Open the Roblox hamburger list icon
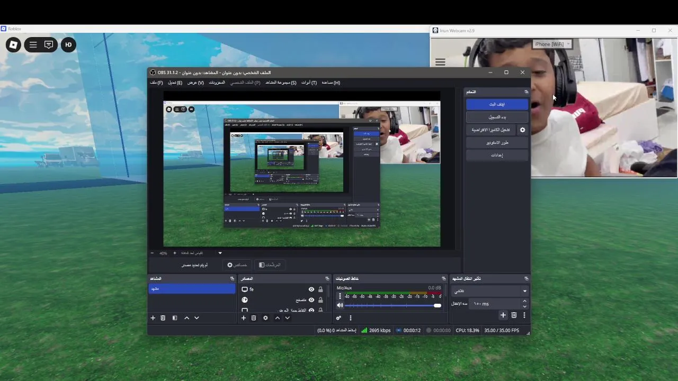The height and width of the screenshot is (381, 678). click(33, 45)
